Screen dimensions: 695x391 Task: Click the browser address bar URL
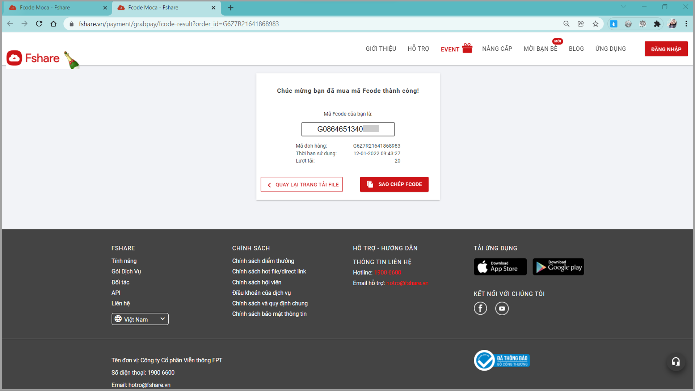[179, 24]
